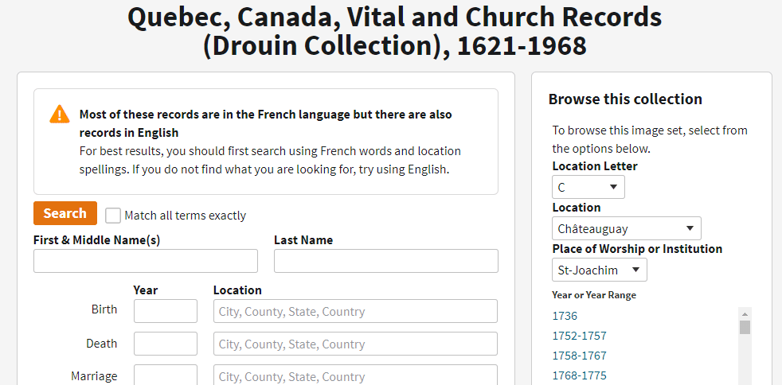Image resolution: width=782 pixels, height=385 pixels.
Task: Open Place of Worship dropdown St-Joachim
Action: (x=600, y=270)
